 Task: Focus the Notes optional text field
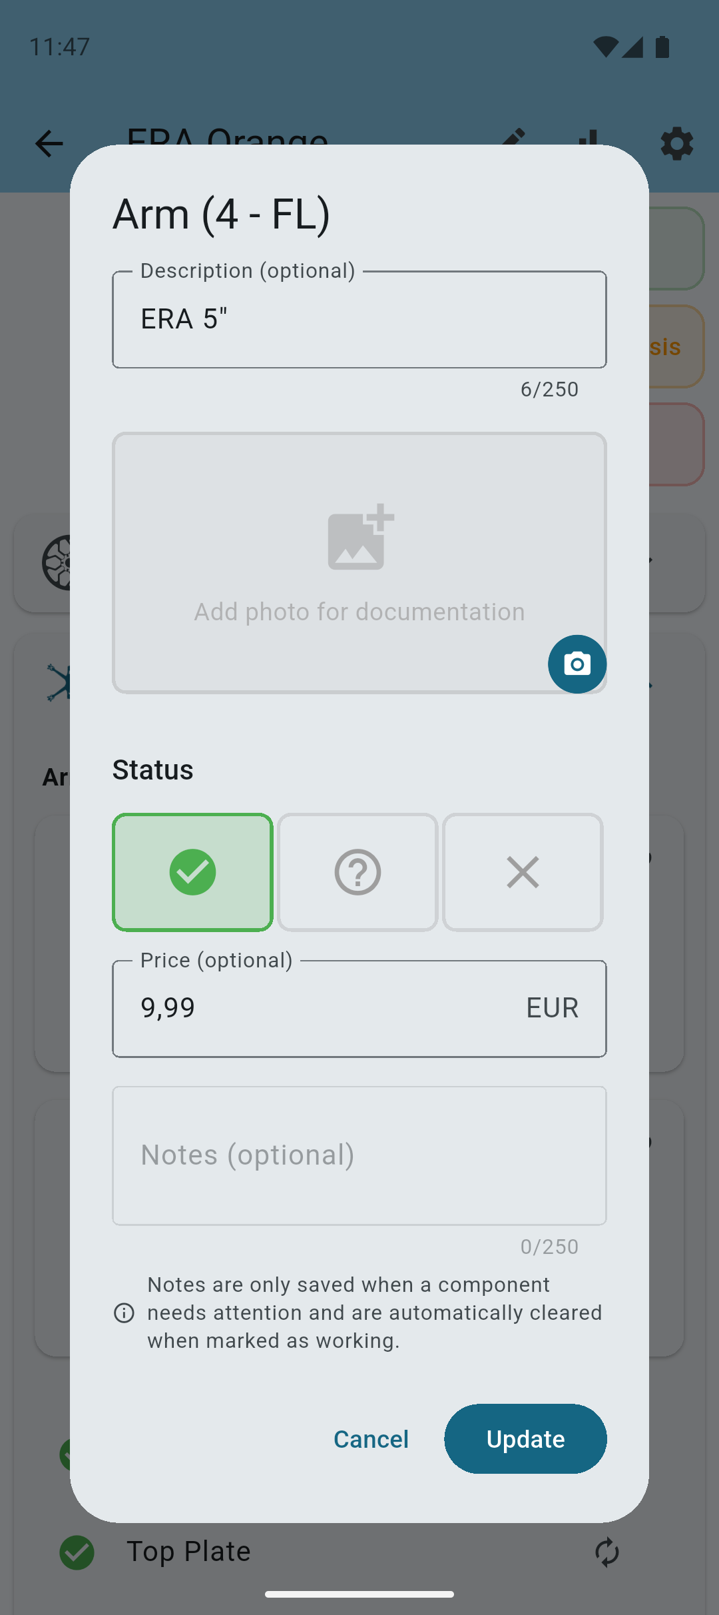(359, 1155)
